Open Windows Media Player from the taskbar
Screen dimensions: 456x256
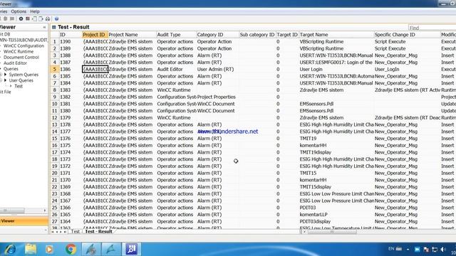(49, 249)
